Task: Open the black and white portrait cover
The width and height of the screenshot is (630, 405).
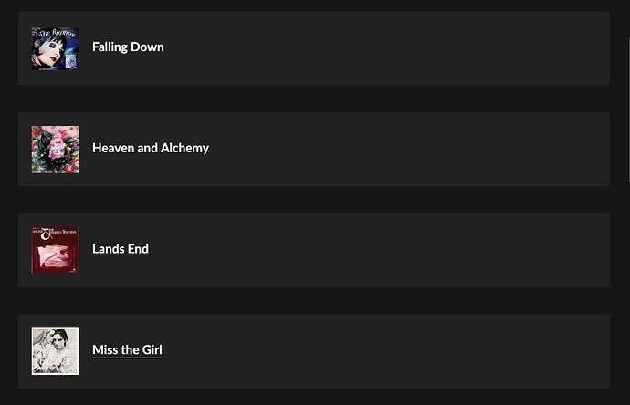Action: 56,351
